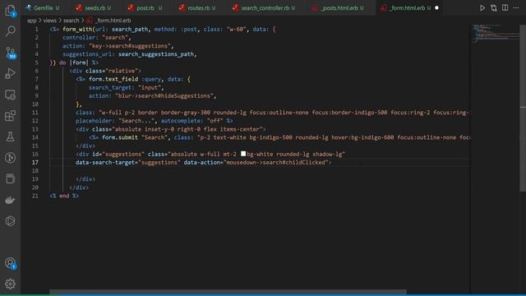Click the 'views' breadcrumb segment
Image resolution: width=526 pixels, height=296 pixels.
49,21
